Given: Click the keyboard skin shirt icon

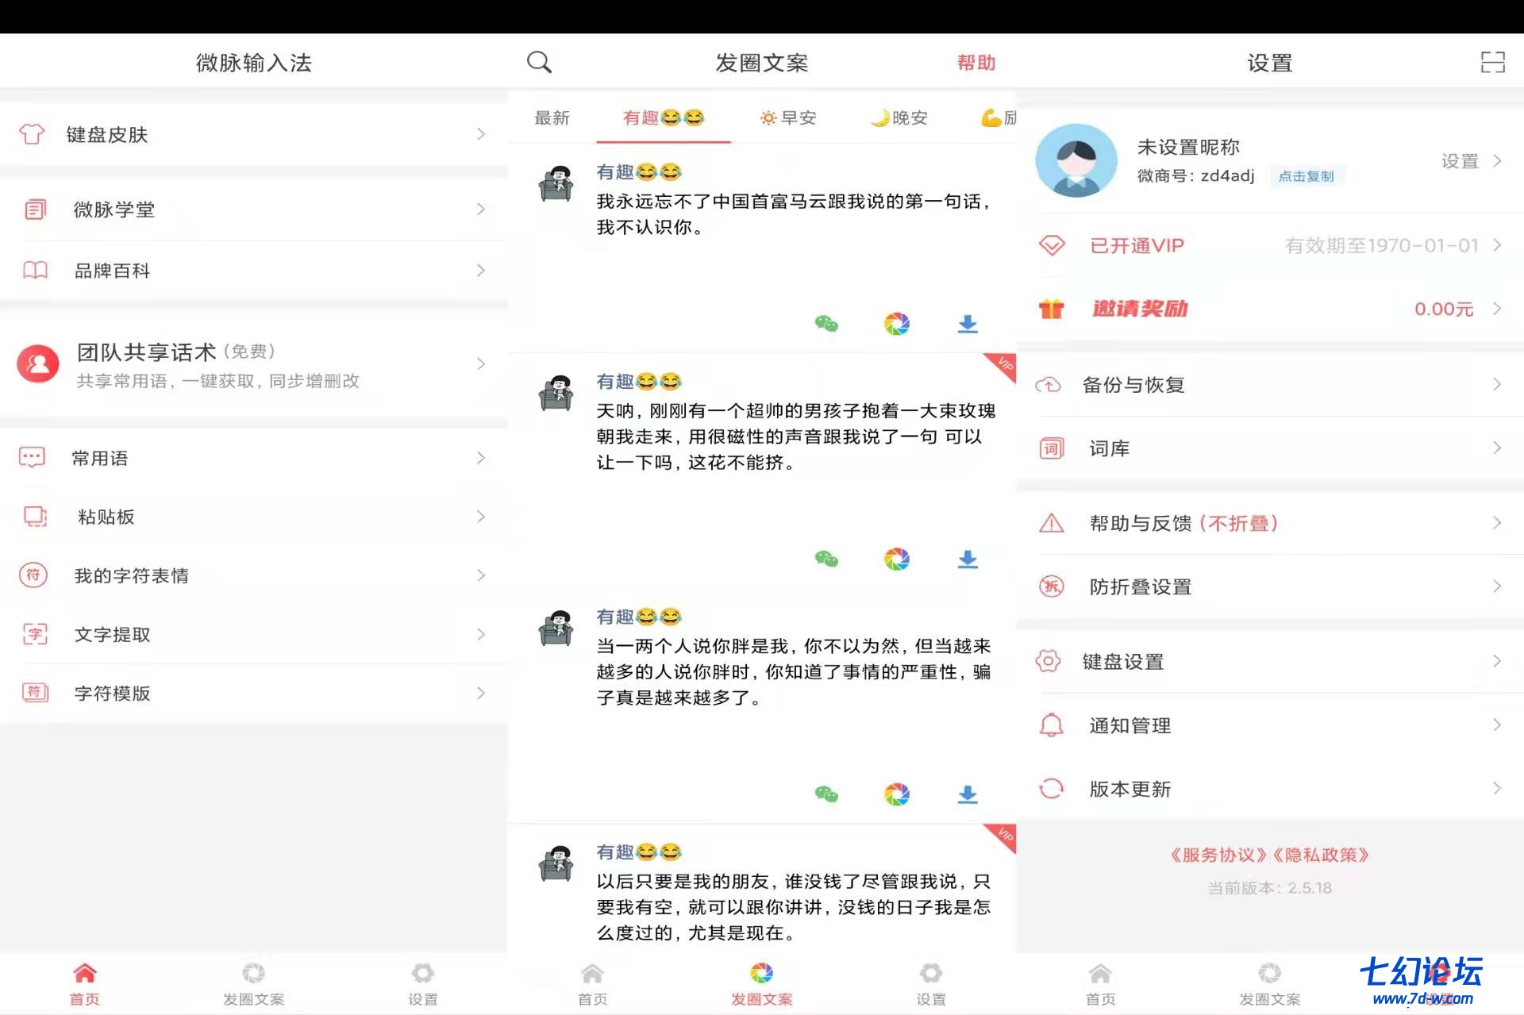Looking at the screenshot, I should [32, 134].
